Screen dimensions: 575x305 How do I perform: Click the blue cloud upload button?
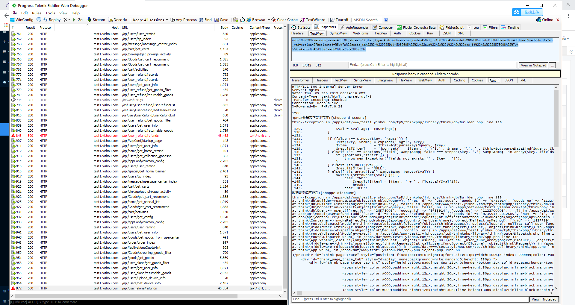(527, 12)
